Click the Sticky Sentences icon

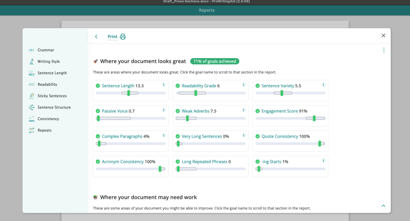(x=31, y=96)
